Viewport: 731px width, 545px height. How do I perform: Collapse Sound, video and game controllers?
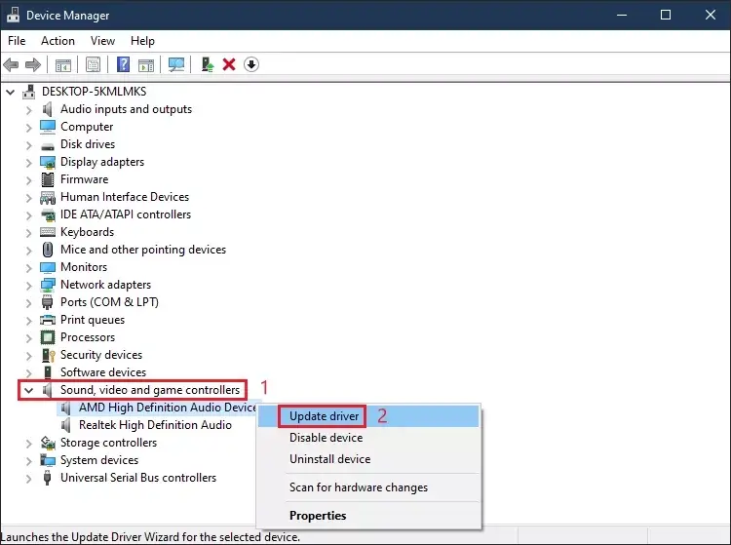tap(29, 390)
